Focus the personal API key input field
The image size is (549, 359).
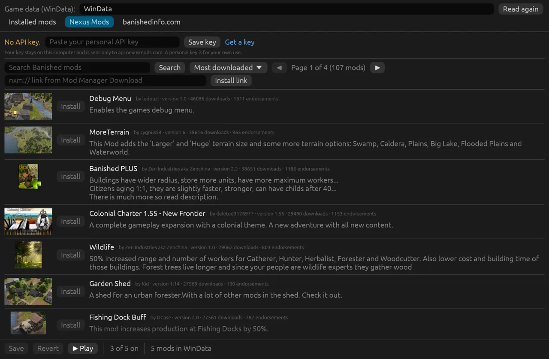[x=112, y=42]
